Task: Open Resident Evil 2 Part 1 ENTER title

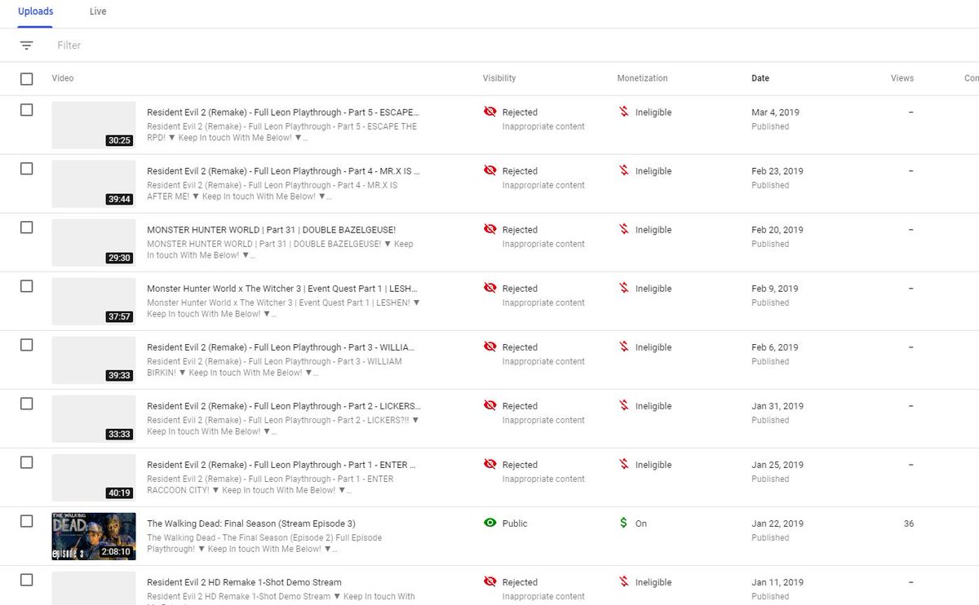Action: (282, 465)
